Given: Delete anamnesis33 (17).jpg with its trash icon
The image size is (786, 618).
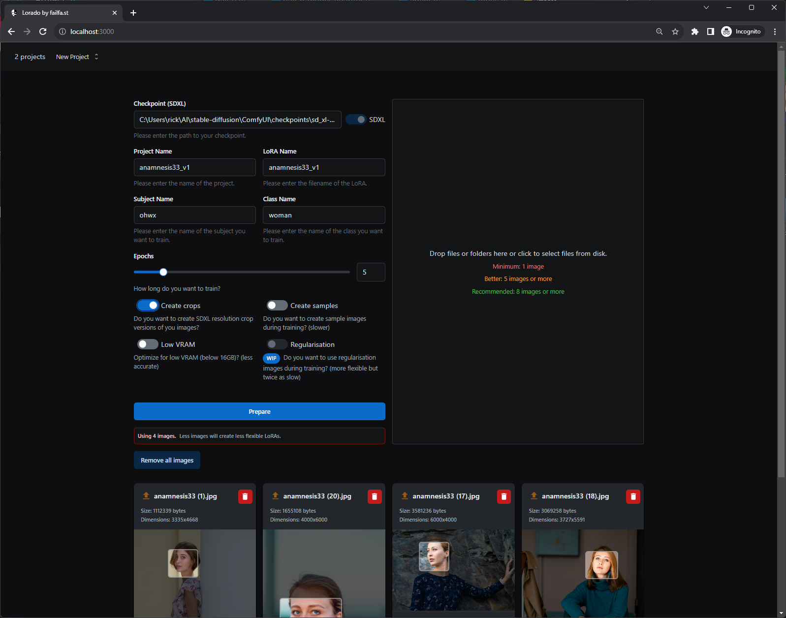Looking at the screenshot, I should 504,496.
